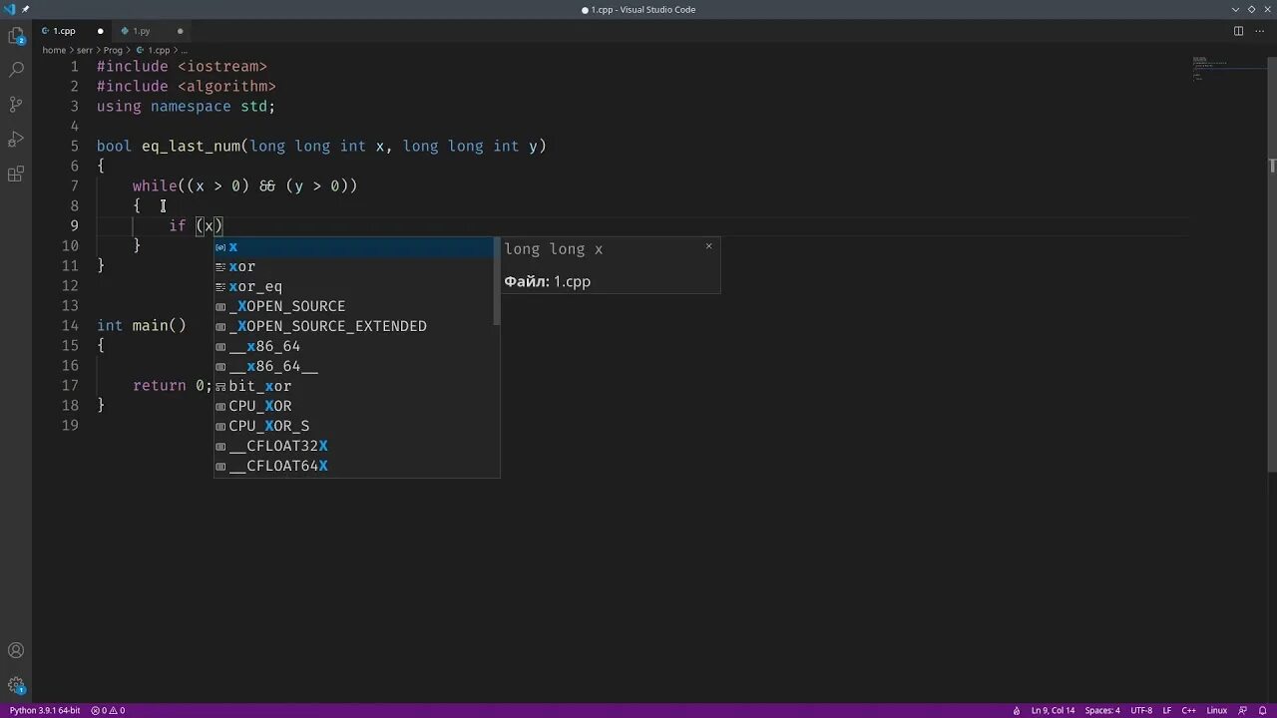
Task: Click the suggestion list scrollbar
Action: click(x=496, y=281)
